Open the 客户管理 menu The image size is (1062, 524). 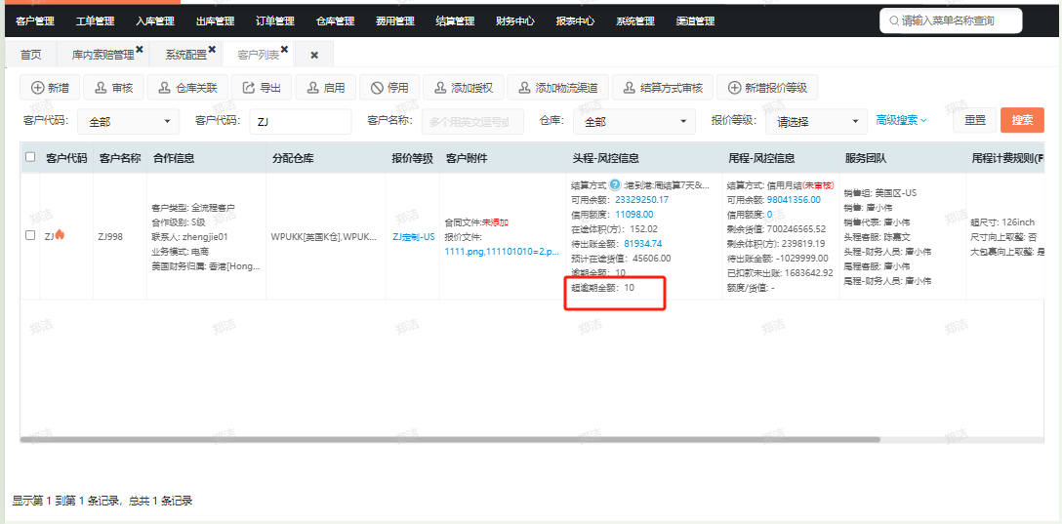tap(35, 21)
